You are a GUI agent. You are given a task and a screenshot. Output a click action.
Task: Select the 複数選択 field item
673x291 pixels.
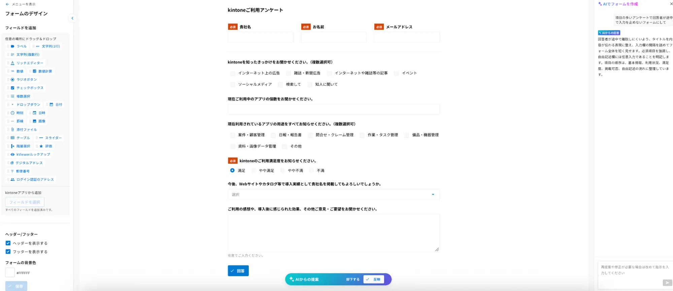click(x=19, y=96)
